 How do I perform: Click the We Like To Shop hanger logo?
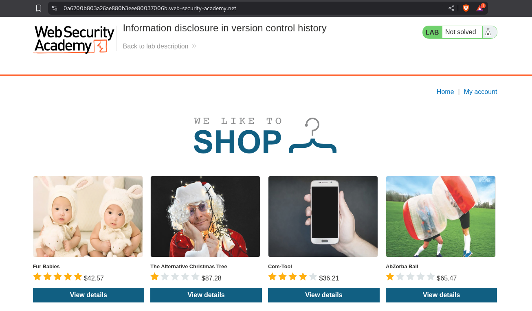coord(265,136)
